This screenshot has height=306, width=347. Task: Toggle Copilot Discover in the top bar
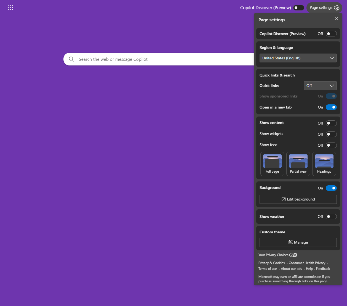(x=298, y=8)
